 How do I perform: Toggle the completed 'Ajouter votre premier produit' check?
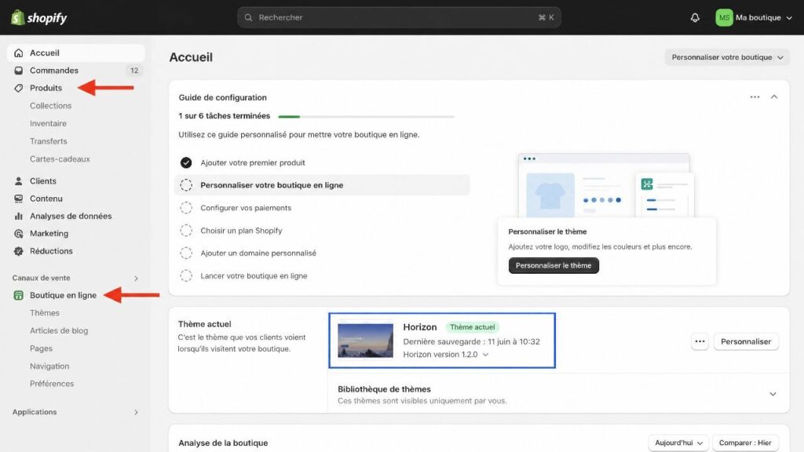click(x=186, y=162)
